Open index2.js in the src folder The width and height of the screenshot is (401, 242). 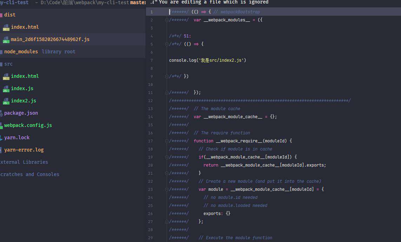pos(24,101)
